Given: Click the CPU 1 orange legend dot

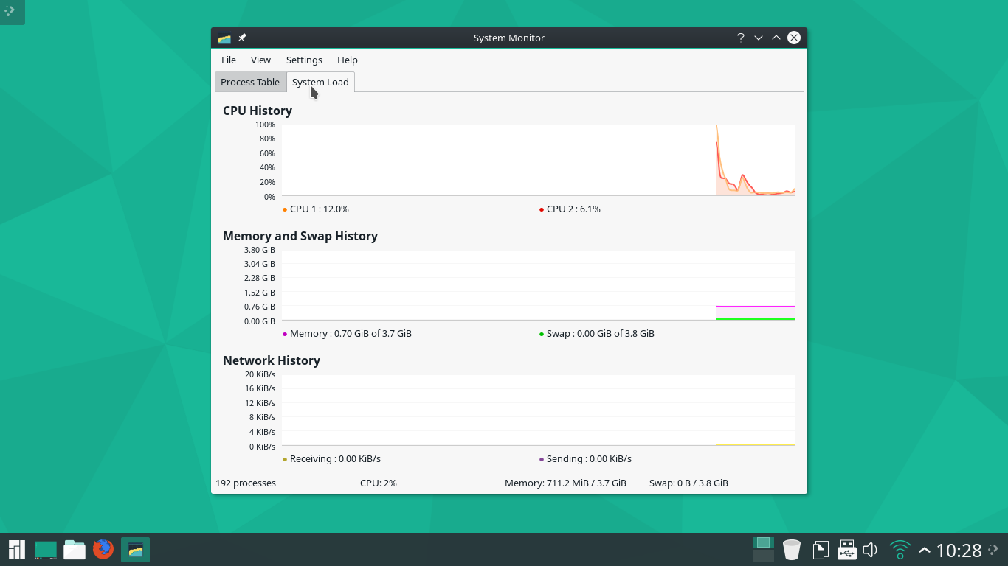Looking at the screenshot, I should 285,209.
